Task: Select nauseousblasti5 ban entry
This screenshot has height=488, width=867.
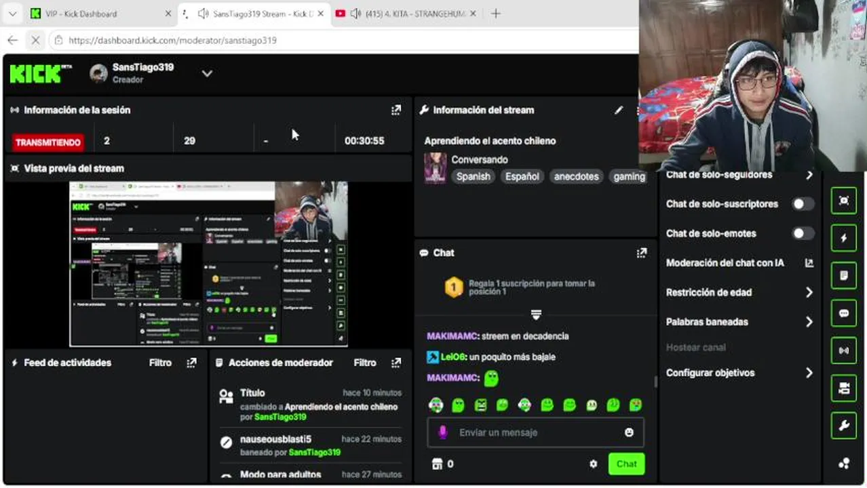Action: [x=311, y=445]
